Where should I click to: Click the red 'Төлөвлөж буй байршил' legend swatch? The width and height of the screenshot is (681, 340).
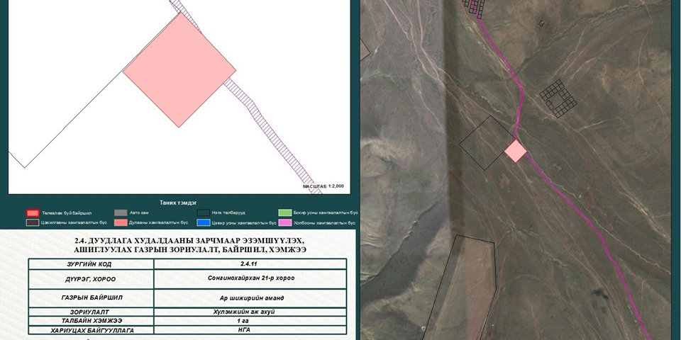click(32, 212)
